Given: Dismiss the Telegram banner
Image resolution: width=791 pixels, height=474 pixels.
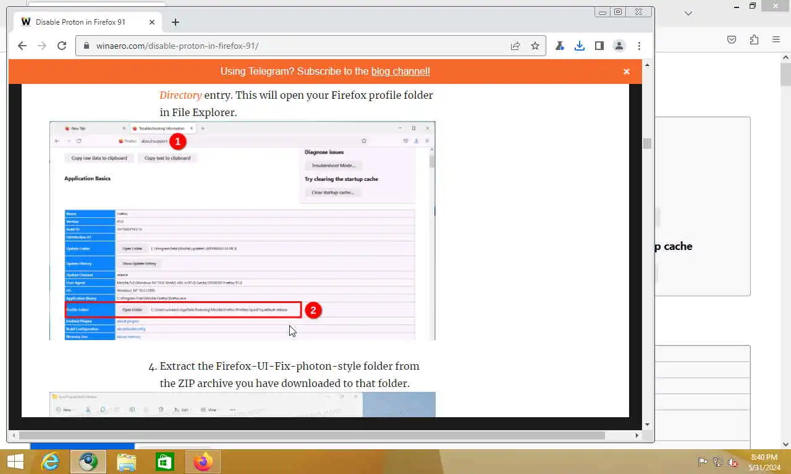Looking at the screenshot, I should pyautogui.click(x=627, y=72).
